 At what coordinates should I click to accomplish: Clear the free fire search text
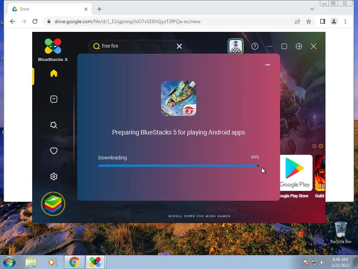click(x=179, y=46)
